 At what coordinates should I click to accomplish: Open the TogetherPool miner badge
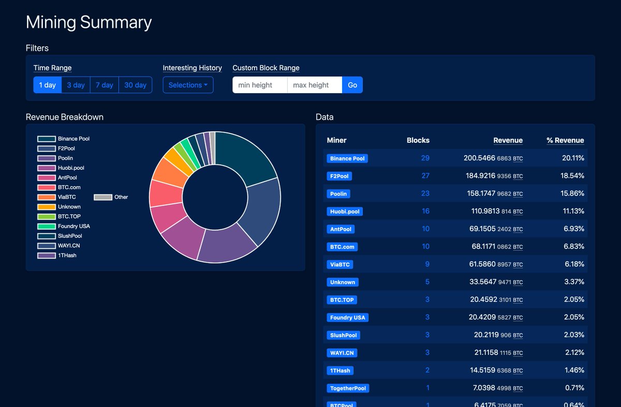(348, 388)
